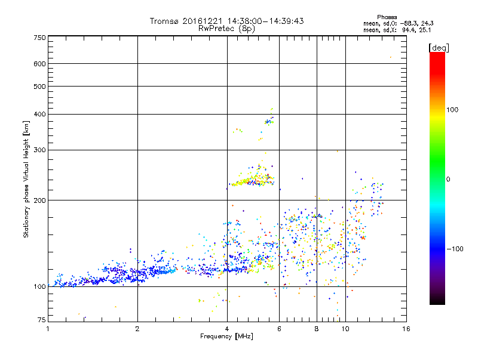Click the y-axis tick label '300'

coord(39,150)
